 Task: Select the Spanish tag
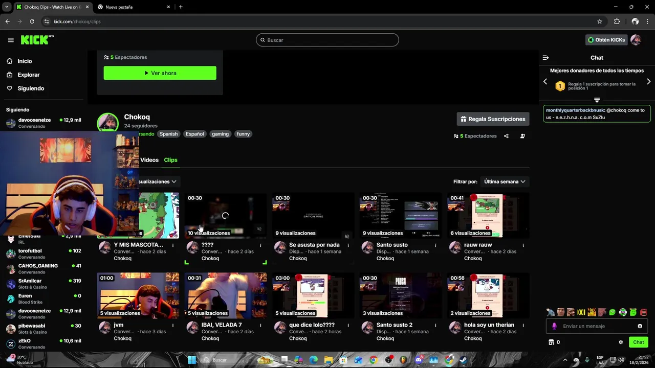click(168, 134)
